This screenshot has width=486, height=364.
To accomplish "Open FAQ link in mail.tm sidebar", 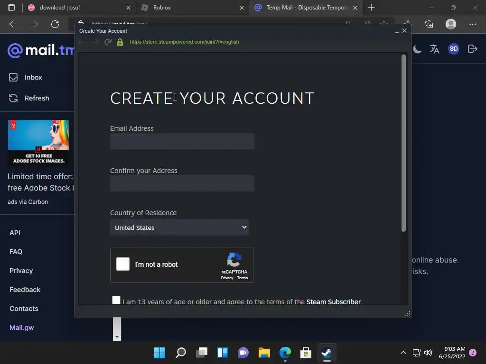I will point(16,252).
